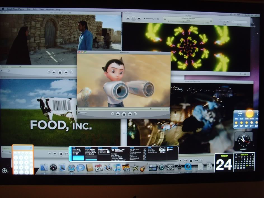Open the File menu
Image resolution: width=264 pixels, height=198 pixels.
29,9
